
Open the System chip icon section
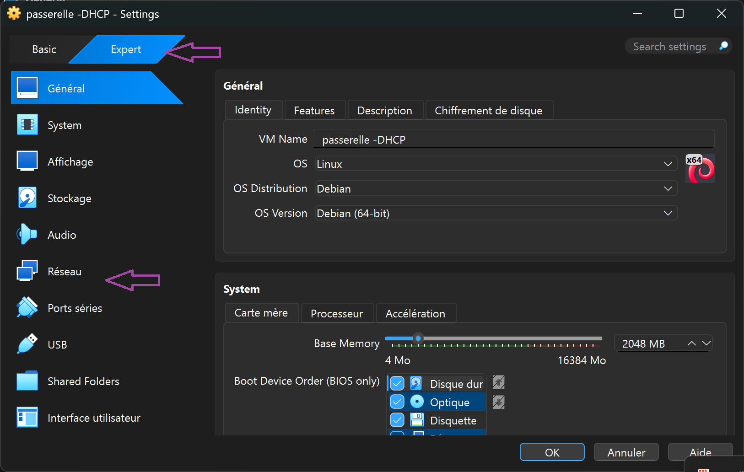coord(27,125)
